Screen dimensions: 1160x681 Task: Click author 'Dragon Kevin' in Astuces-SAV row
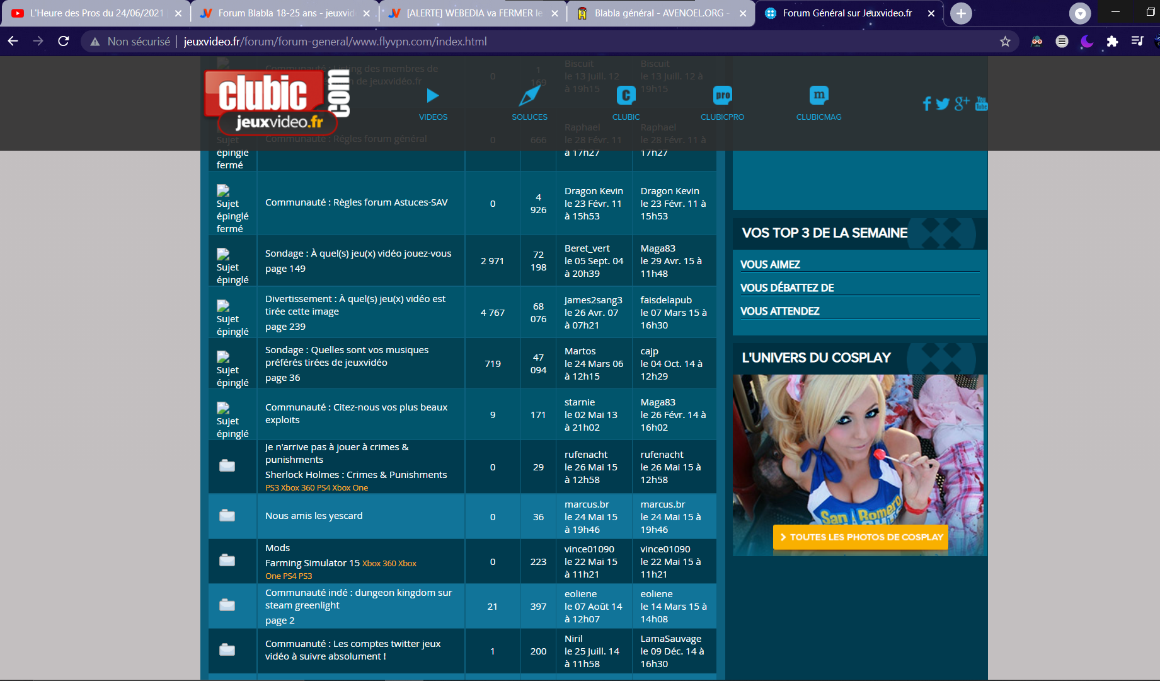[594, 191]
